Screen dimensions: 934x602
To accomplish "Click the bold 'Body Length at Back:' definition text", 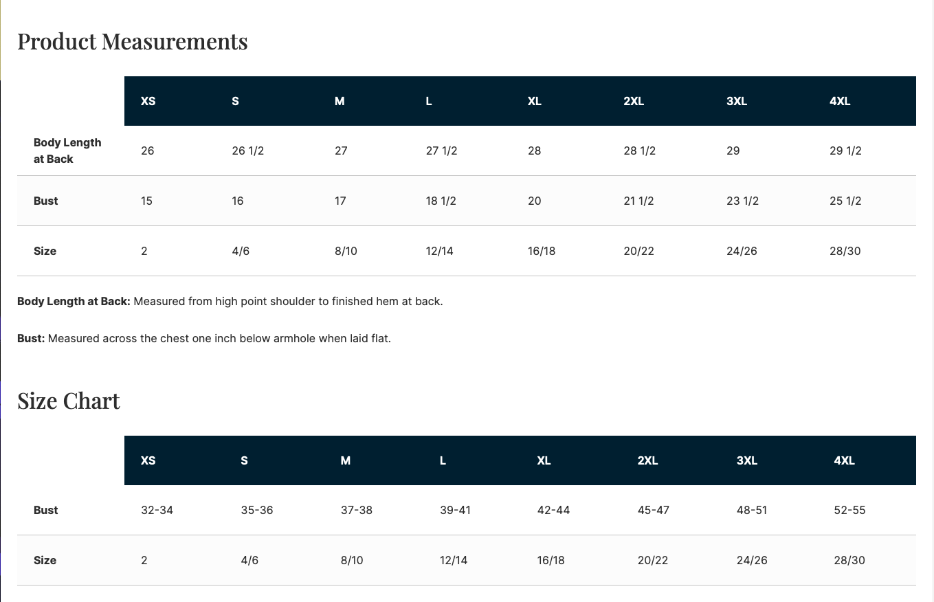I will tap(74, 301).
